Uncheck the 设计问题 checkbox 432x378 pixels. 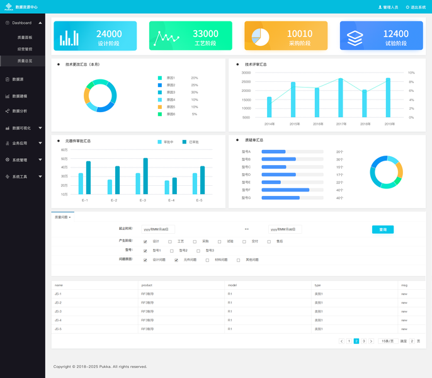coord(145,260)
